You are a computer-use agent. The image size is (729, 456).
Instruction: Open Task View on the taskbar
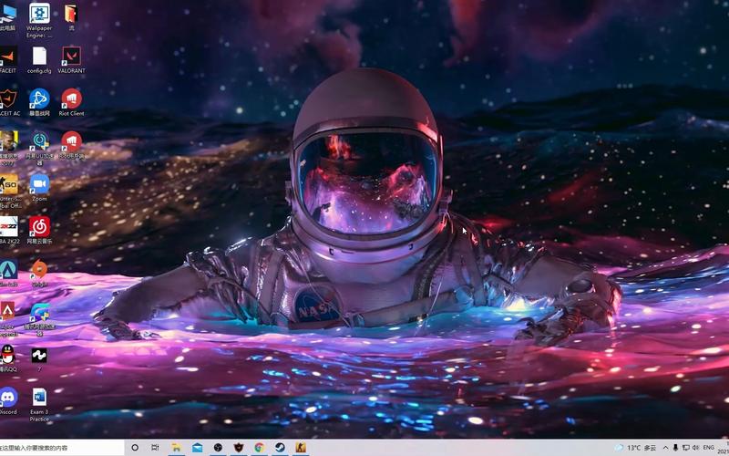click(x=155, y=448)
